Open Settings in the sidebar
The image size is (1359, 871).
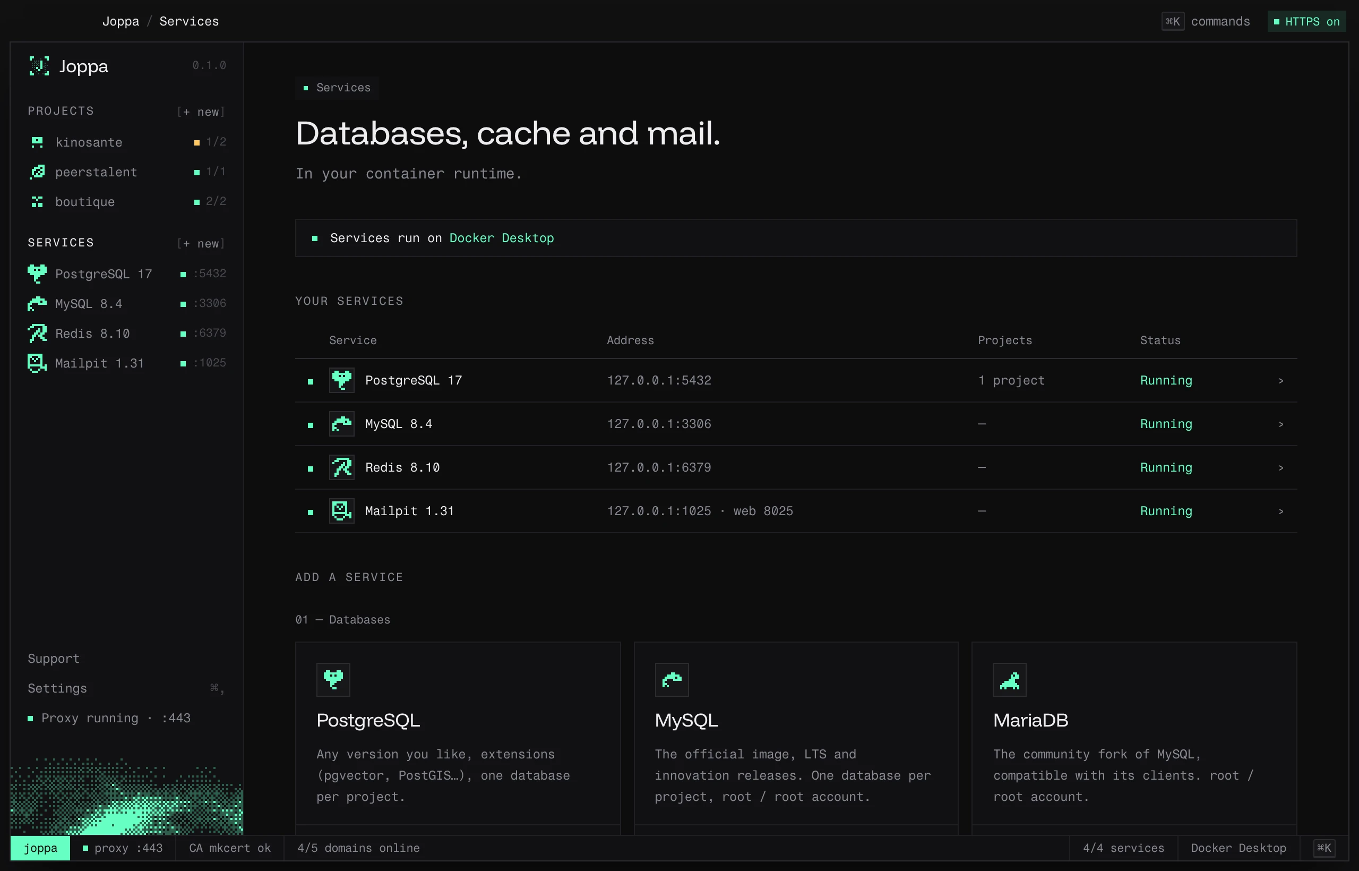pyautogui.click(x=127, y=688)
